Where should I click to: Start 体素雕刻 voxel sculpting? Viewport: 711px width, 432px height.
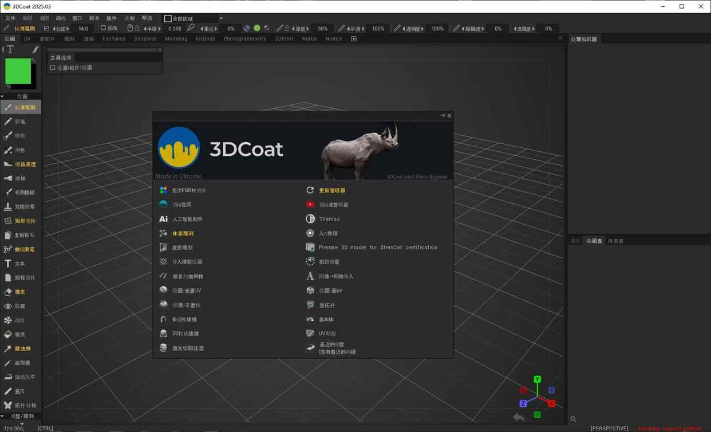click(x=183, y=234)
